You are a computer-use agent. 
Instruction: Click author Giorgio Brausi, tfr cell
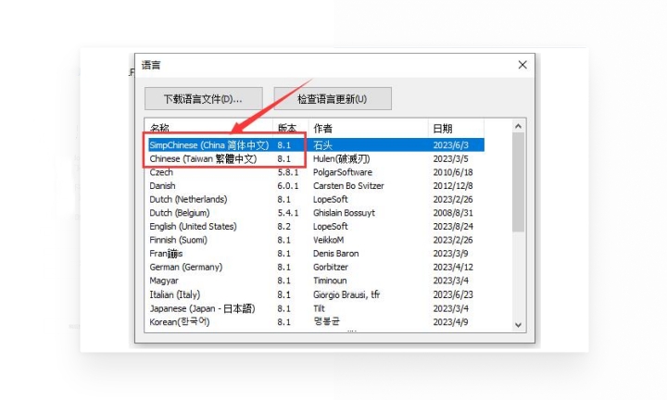pos(346,294)
